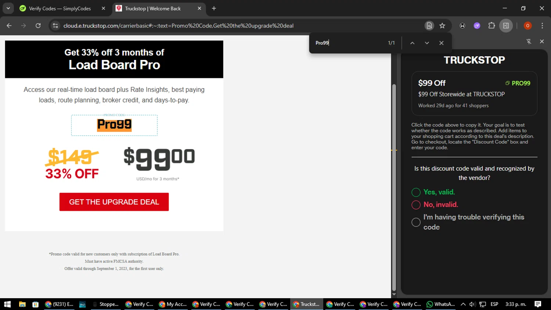
Task: Click GET THE UPGRADE DEAL button
Action: [x=114, y=202]
